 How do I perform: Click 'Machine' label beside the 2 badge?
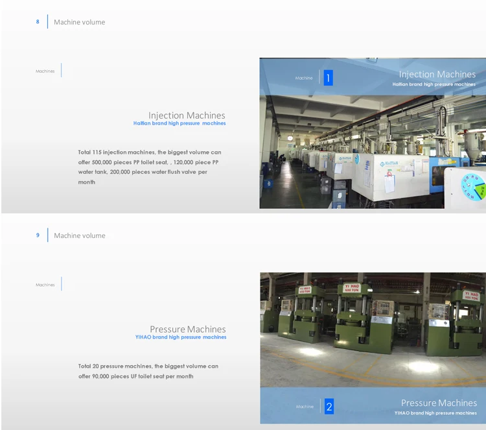305,407
